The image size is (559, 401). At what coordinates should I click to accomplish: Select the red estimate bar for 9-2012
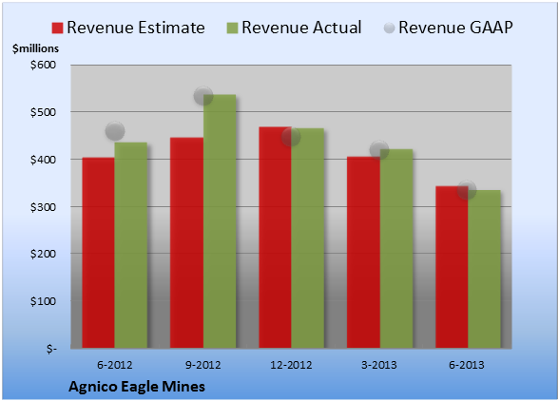pyautogui.click(x=186, y=242)
